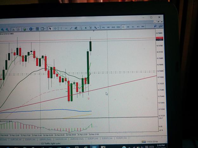
Task: Click the Periods clock icon
Action: click(31, 29)
